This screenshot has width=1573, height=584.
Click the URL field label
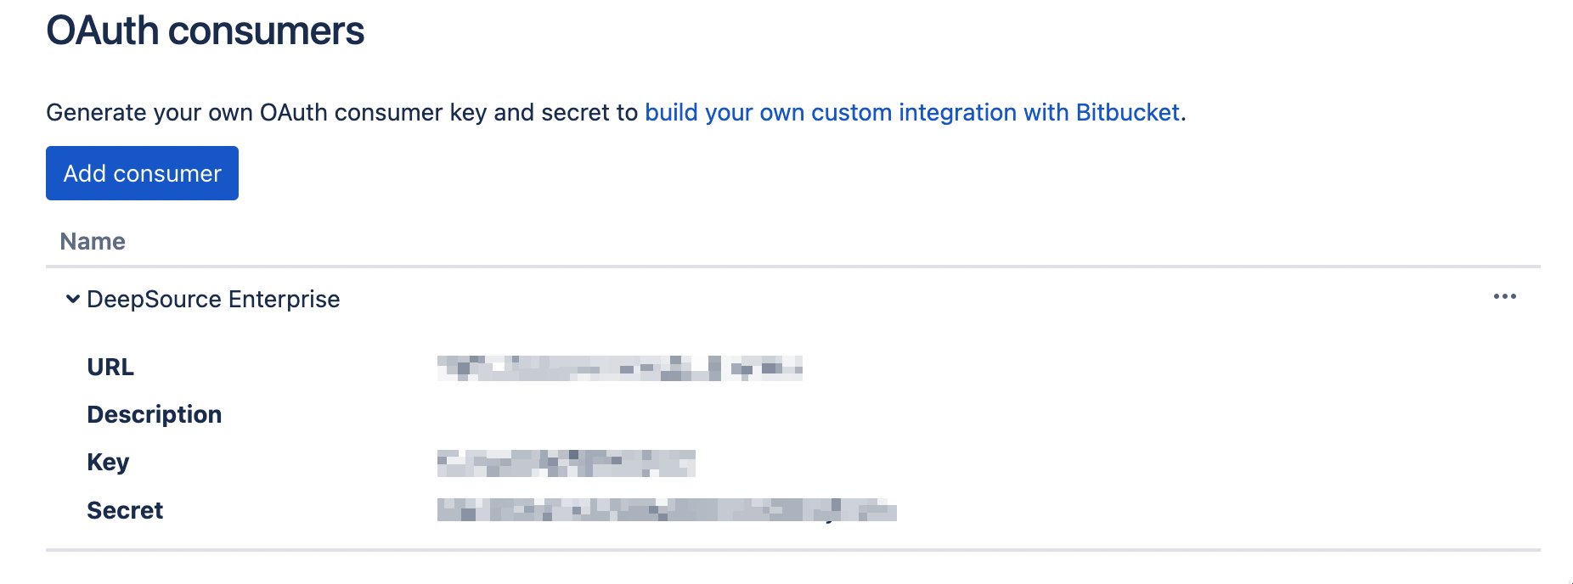tap(110, 367)
